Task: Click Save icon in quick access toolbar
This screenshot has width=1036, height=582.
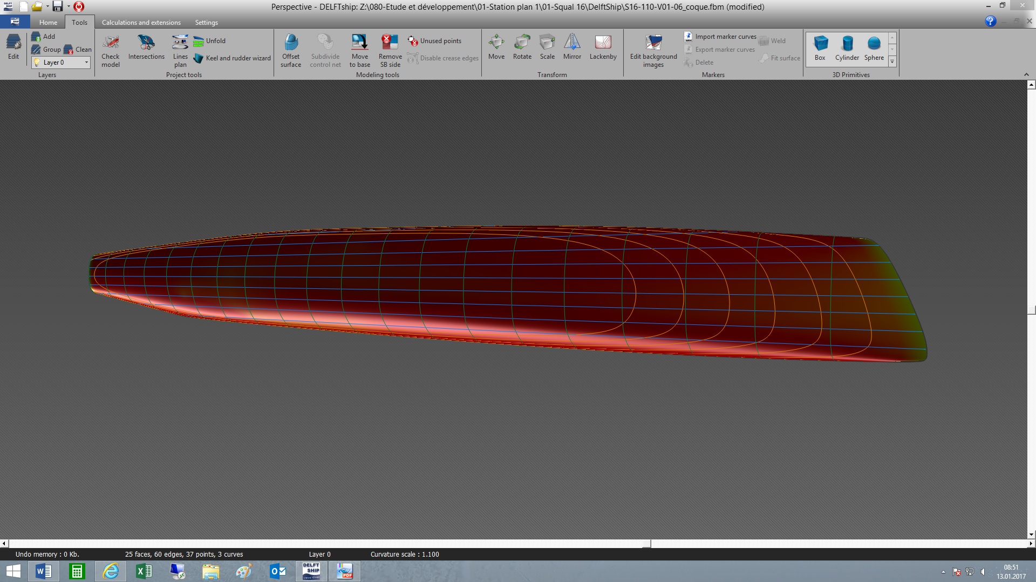Action: [x=57, y=6]
